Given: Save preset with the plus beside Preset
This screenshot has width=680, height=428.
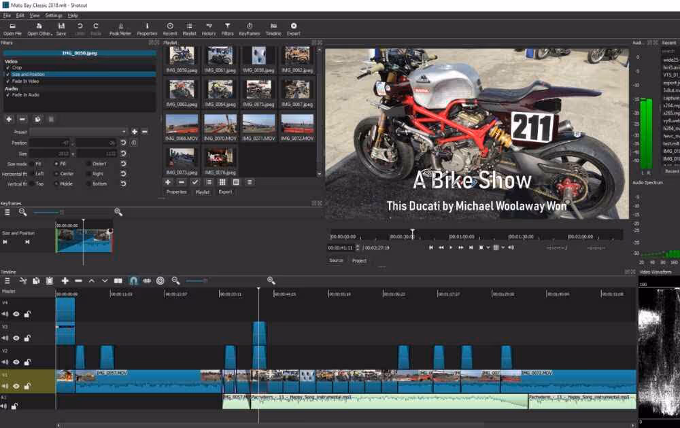Looking at the screenshot, I should [135, 132].
